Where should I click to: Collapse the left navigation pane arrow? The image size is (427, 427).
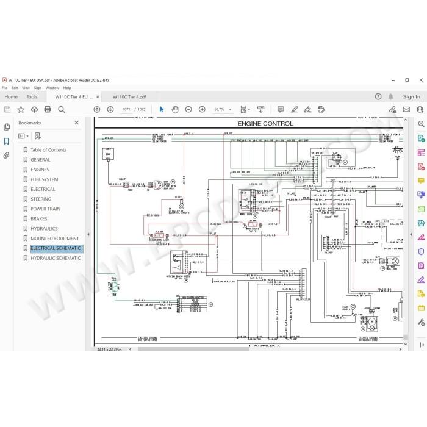click(x=88, y=234)
